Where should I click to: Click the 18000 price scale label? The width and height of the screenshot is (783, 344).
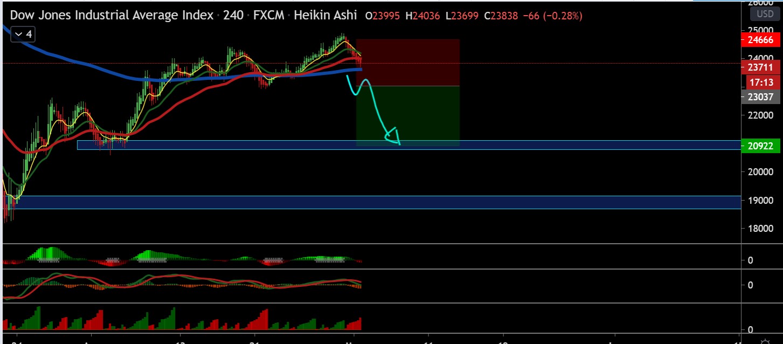760,229
